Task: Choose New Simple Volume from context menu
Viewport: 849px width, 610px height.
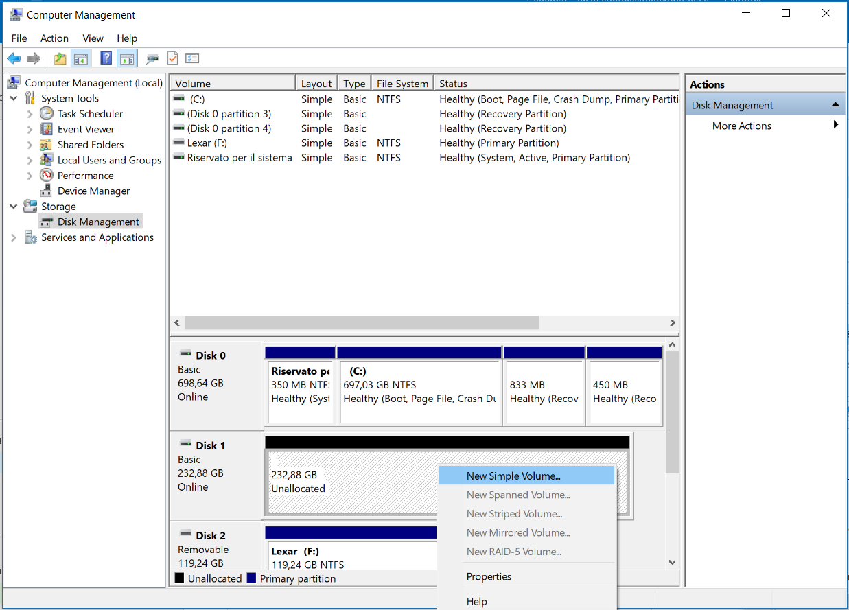Action: (x=513, y=476)
